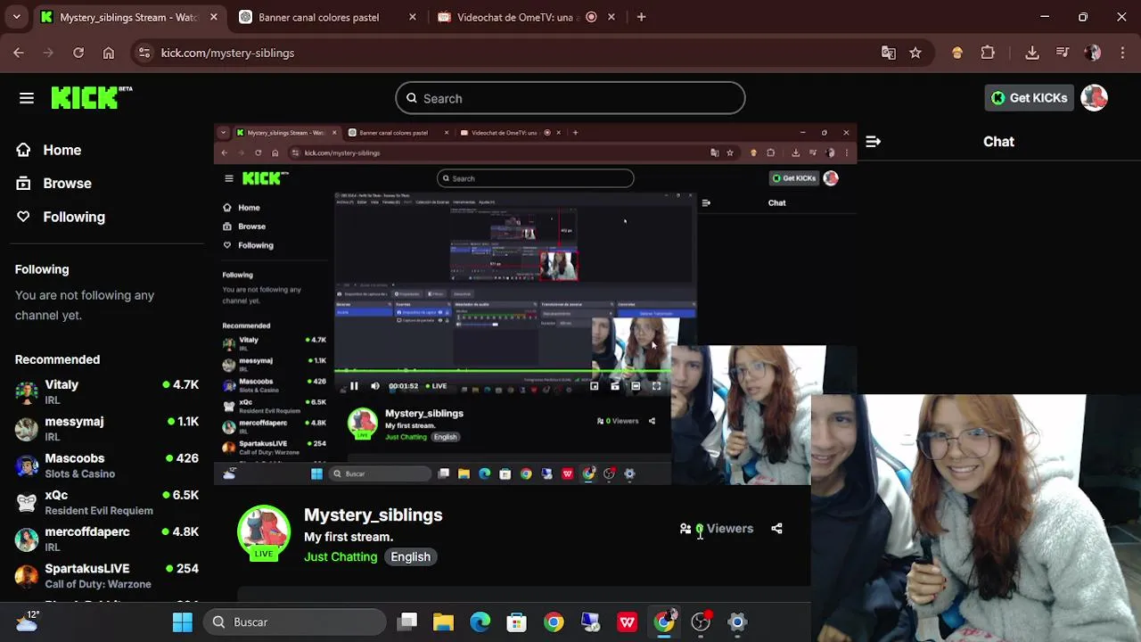
Task: Click the Get KICKs button
Action: [1030, 98]
